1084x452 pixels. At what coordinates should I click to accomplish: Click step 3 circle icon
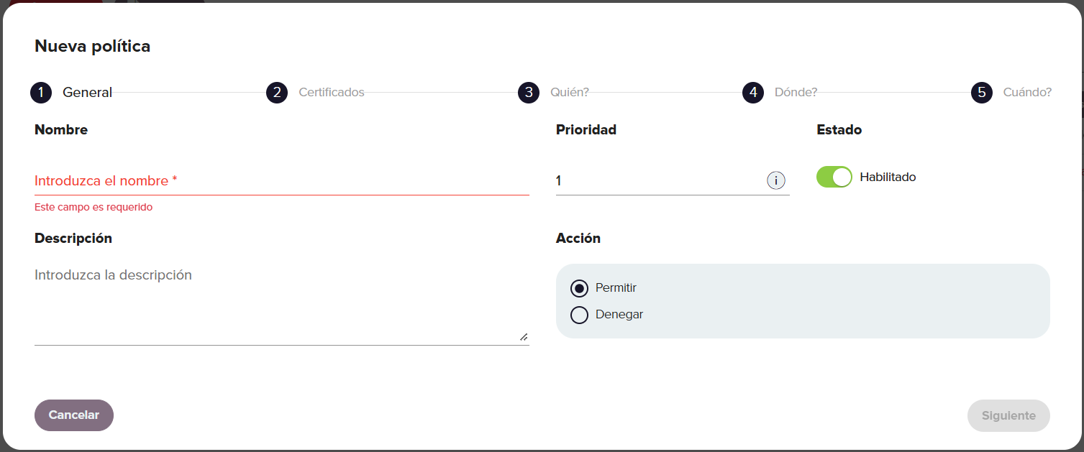coord(529,93)
